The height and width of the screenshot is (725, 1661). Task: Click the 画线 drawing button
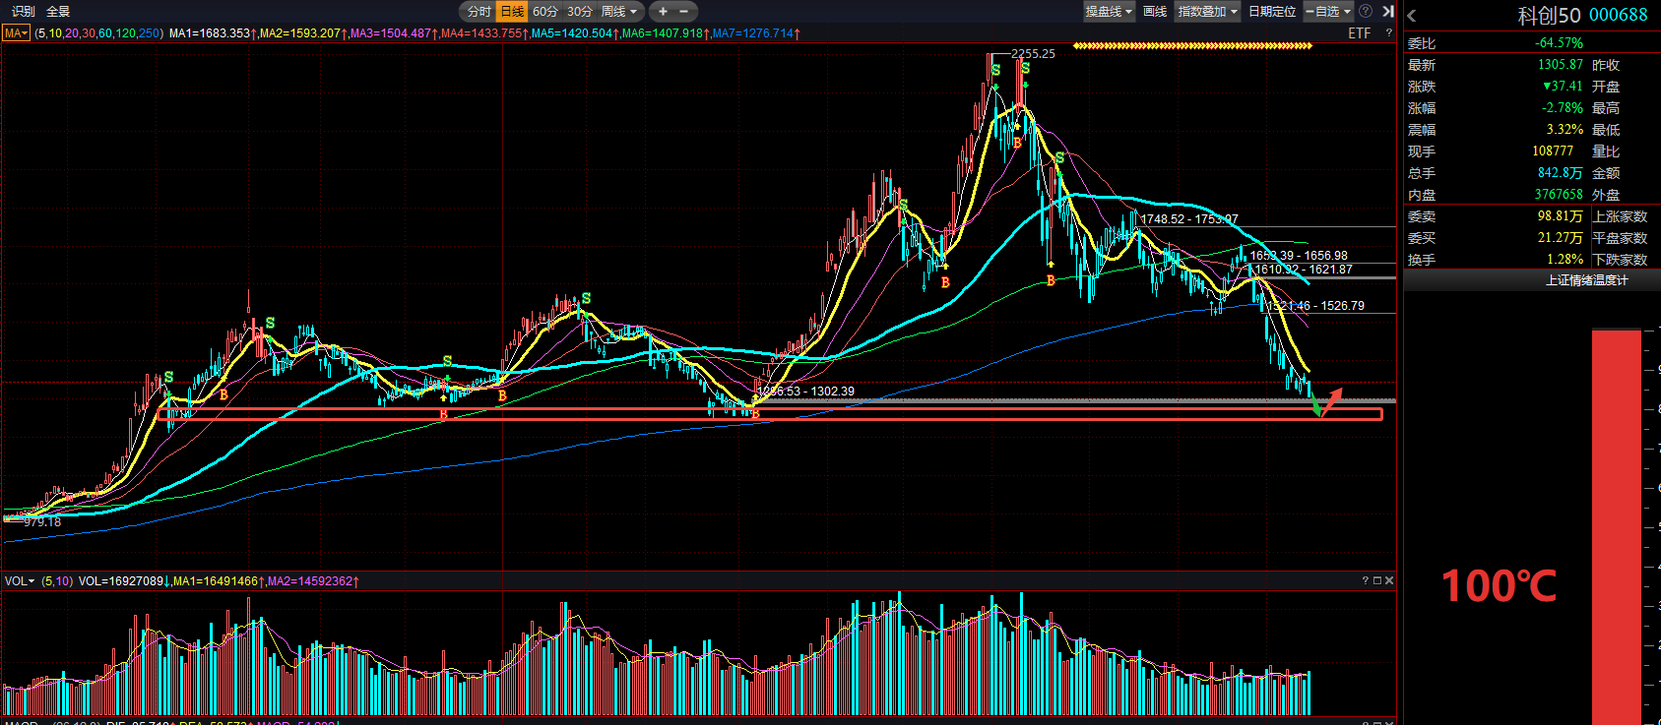1155,12
